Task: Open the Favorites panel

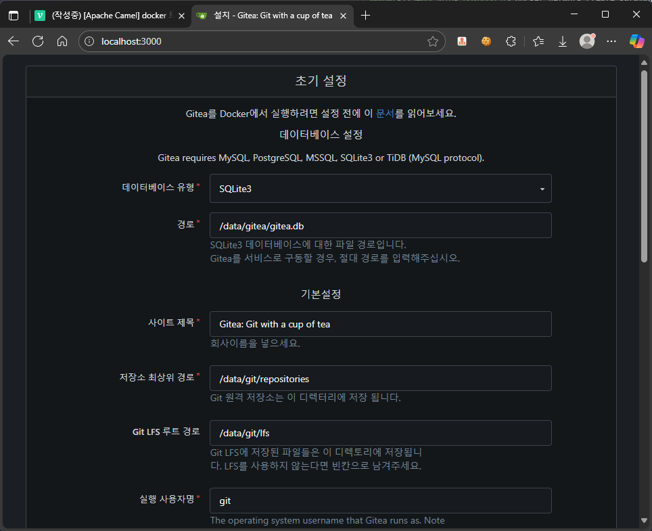Action: [x=537, y=41]
